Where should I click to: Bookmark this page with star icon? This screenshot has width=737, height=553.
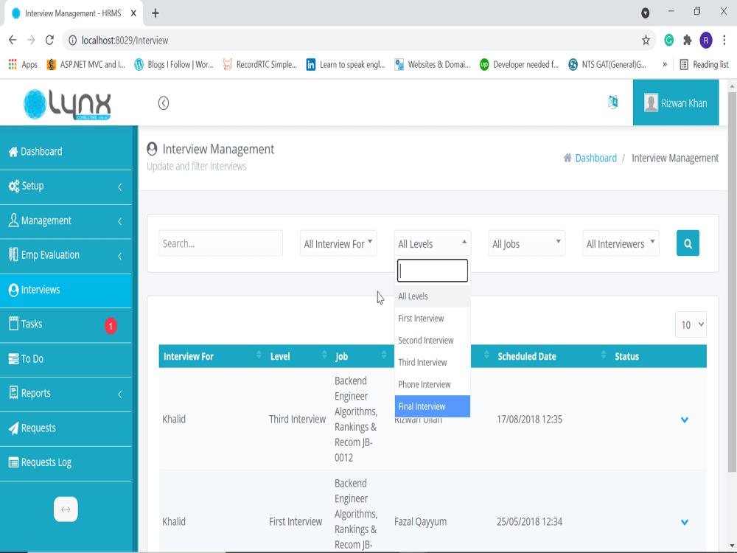point(646,41)
